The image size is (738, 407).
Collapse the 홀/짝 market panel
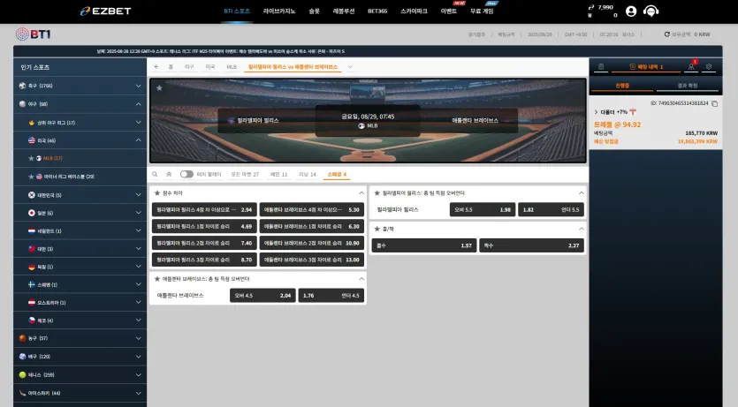click(x=582, y=229)
